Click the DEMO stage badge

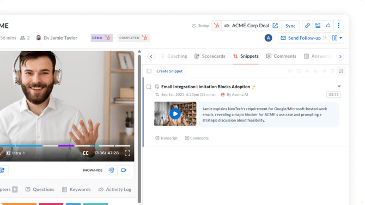coord(101,38)
